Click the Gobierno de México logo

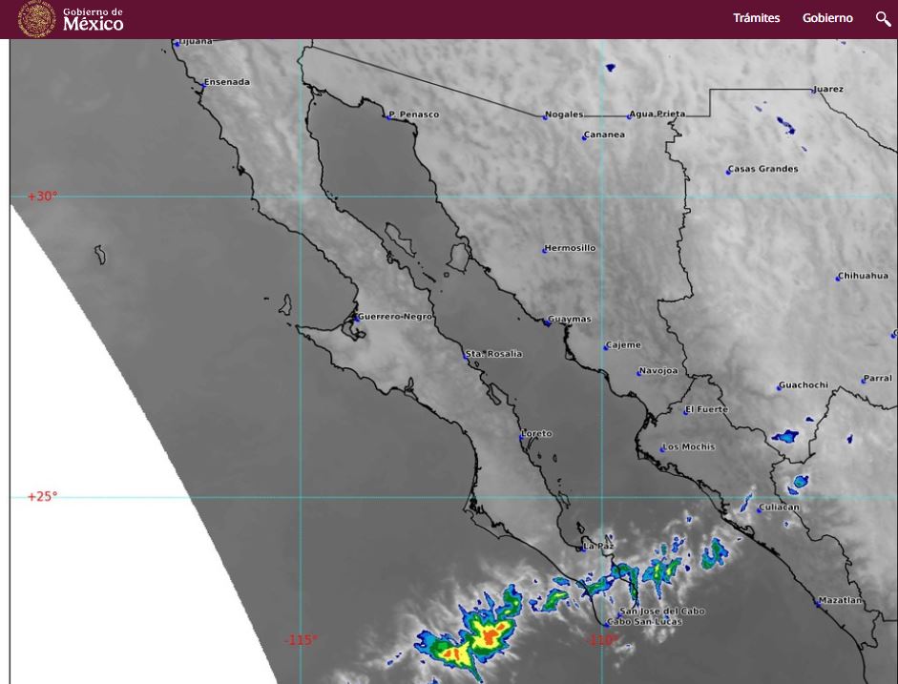point(72,19)
